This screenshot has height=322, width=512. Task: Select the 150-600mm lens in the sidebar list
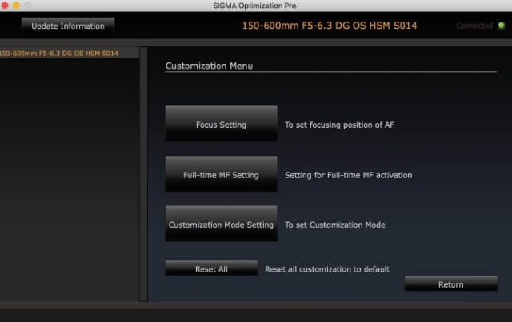(70, 54)
